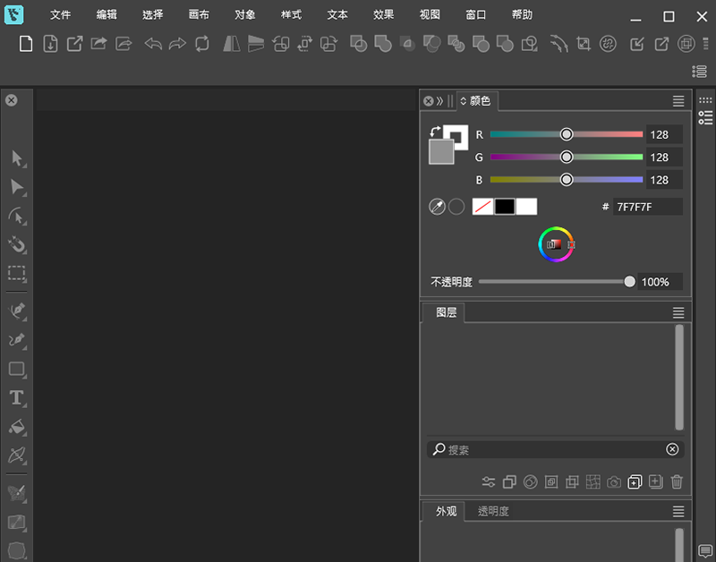
Task: Open the 编辑 menu
Action: [107, 15]
